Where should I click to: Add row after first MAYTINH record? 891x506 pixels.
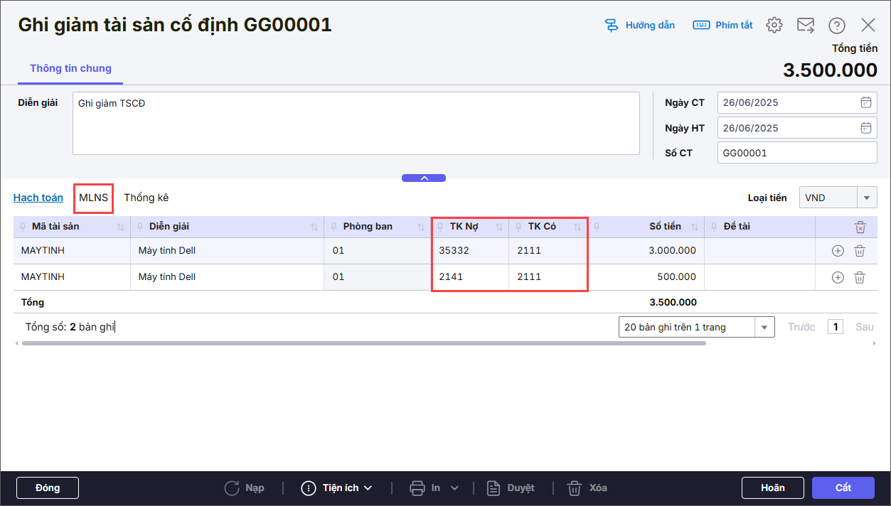pos(838,251)
